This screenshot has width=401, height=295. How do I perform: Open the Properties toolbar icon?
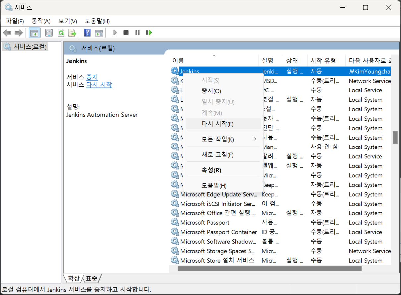(49, 33)
